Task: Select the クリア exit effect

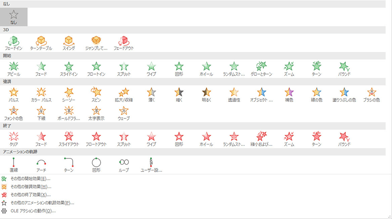Action: coord(14,139)
